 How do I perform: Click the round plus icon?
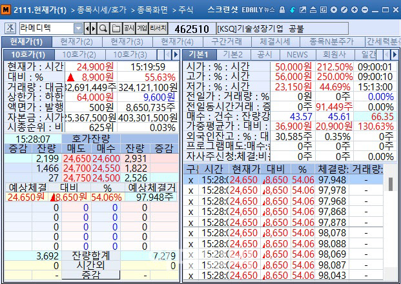pyautogui.click(x=355, y=10)
